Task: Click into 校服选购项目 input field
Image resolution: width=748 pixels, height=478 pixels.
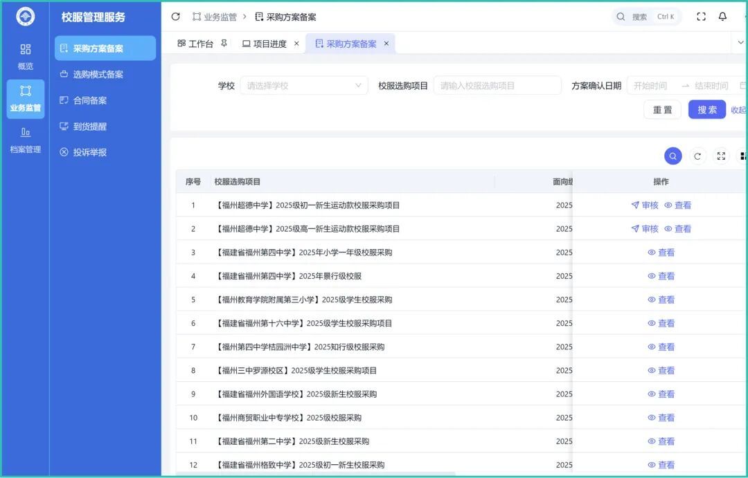Action: tap(497, 86)
